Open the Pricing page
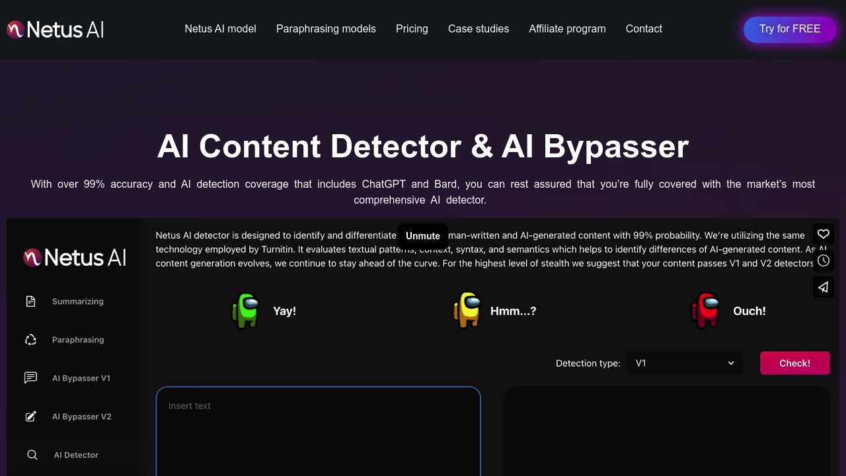Viewport: 846px width, 476px height. click(x=412, y=29)
